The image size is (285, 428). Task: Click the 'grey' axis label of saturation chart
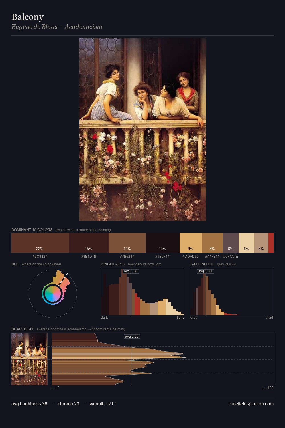click(194, 318)
